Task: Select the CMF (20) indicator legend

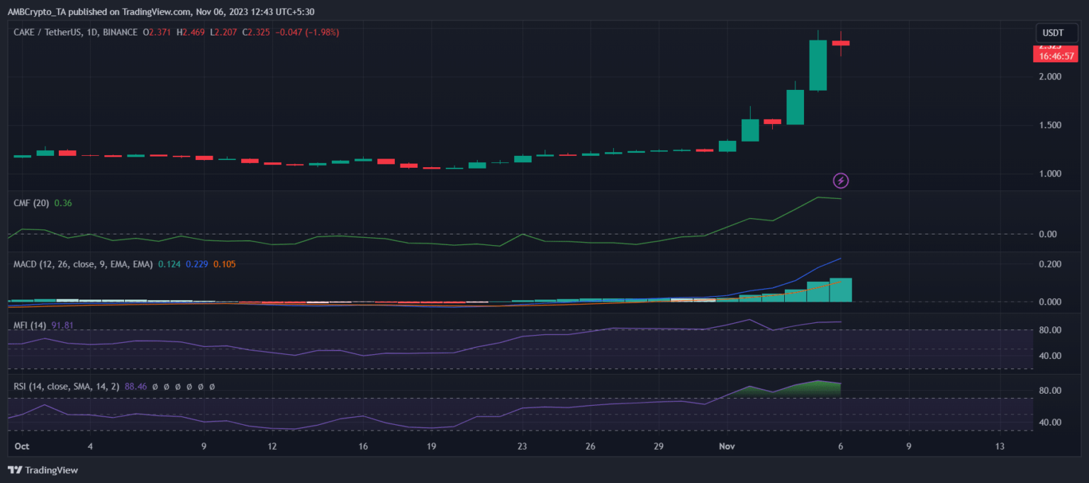Action: tap(31, 203)
